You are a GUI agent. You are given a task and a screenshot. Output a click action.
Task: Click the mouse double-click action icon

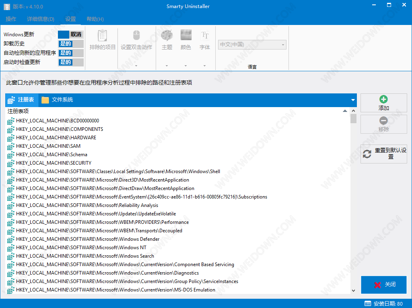(136, 35)
